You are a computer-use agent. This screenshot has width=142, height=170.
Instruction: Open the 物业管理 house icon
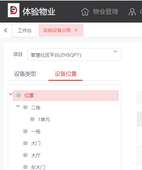(x=85, y=12)
